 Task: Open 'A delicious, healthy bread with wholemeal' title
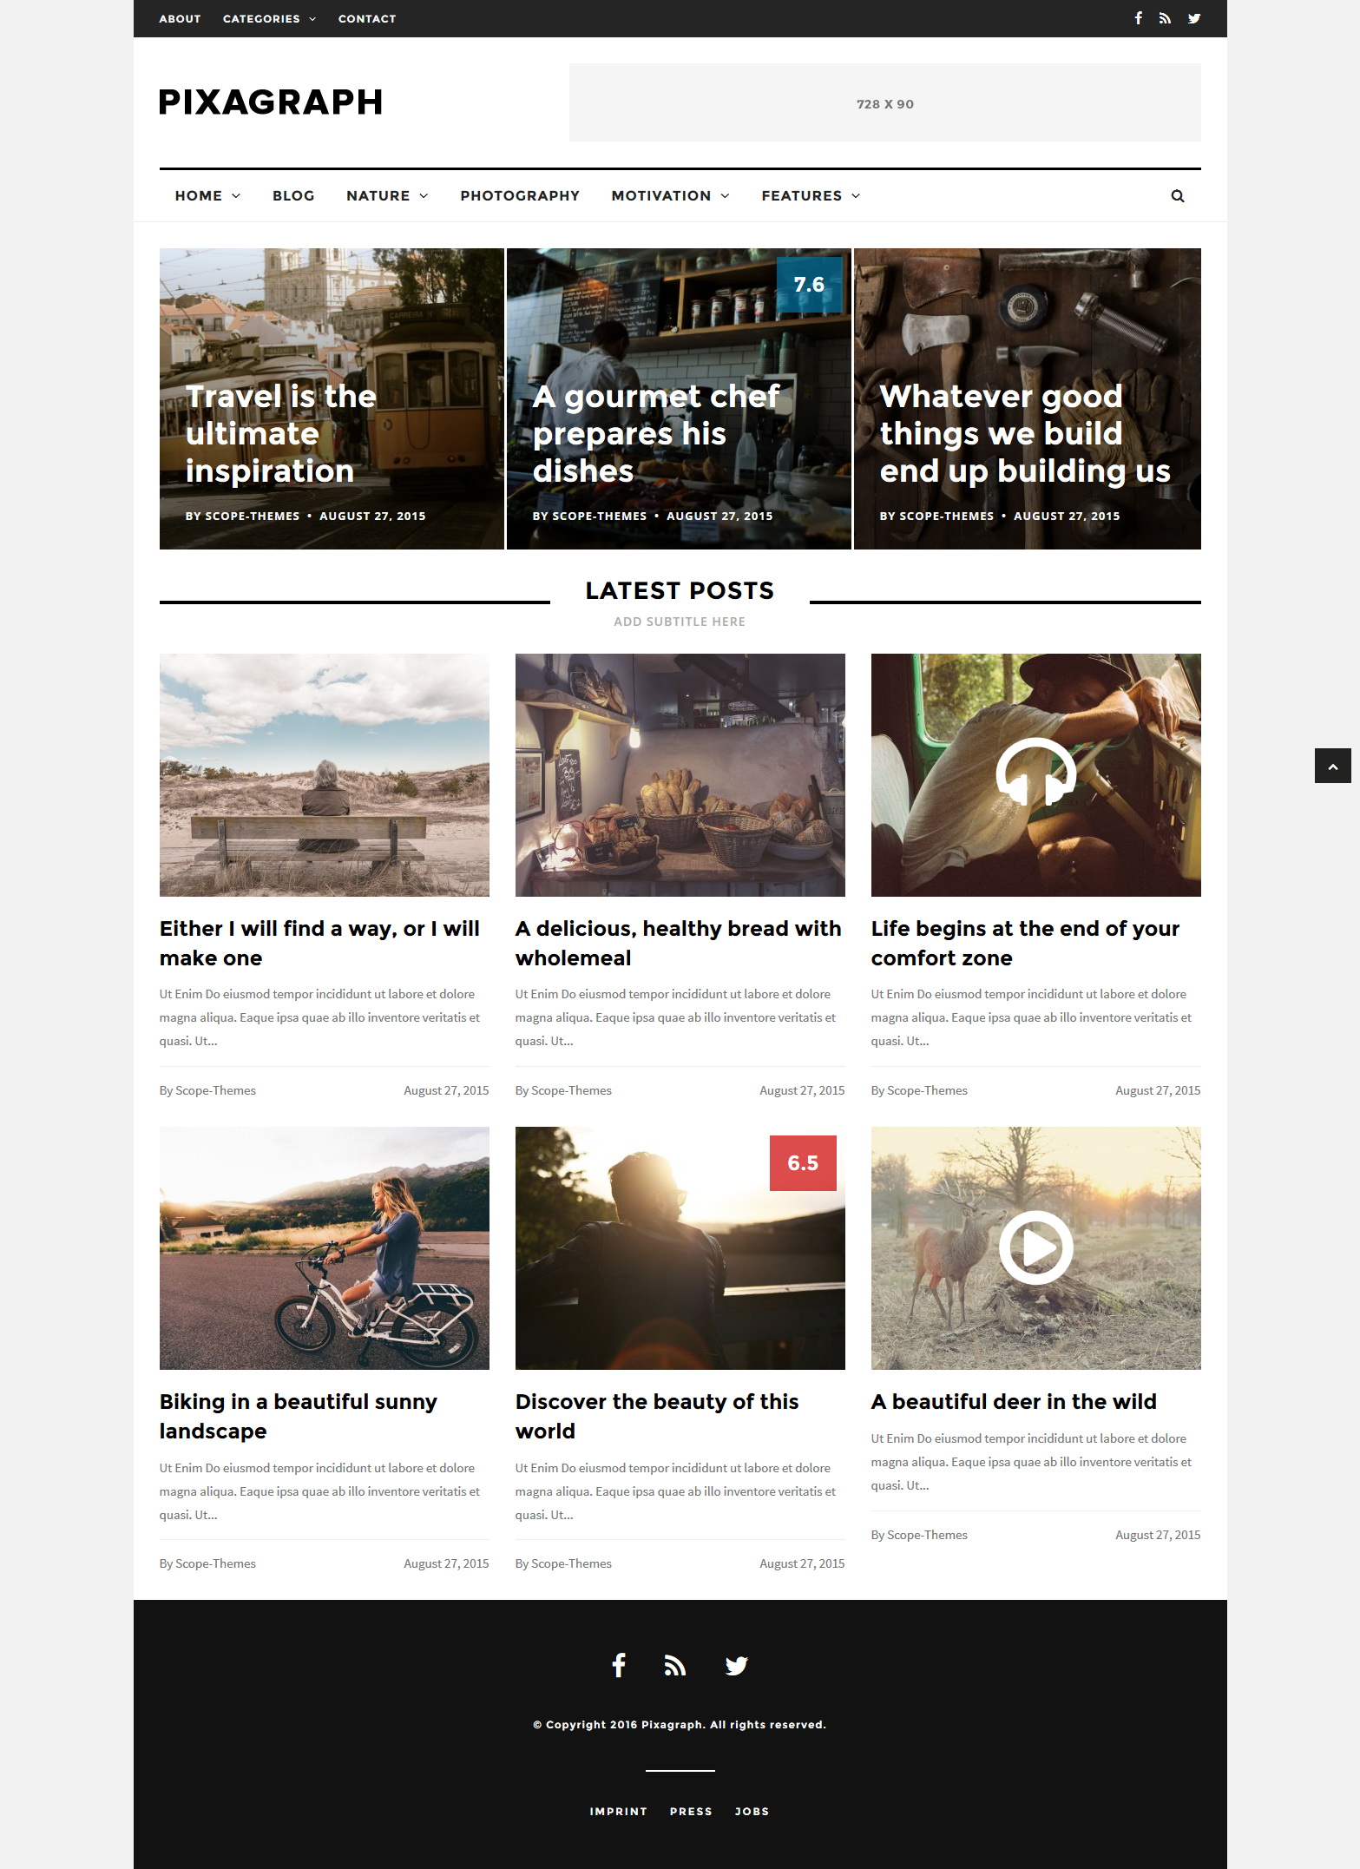(x=678, y=943)
